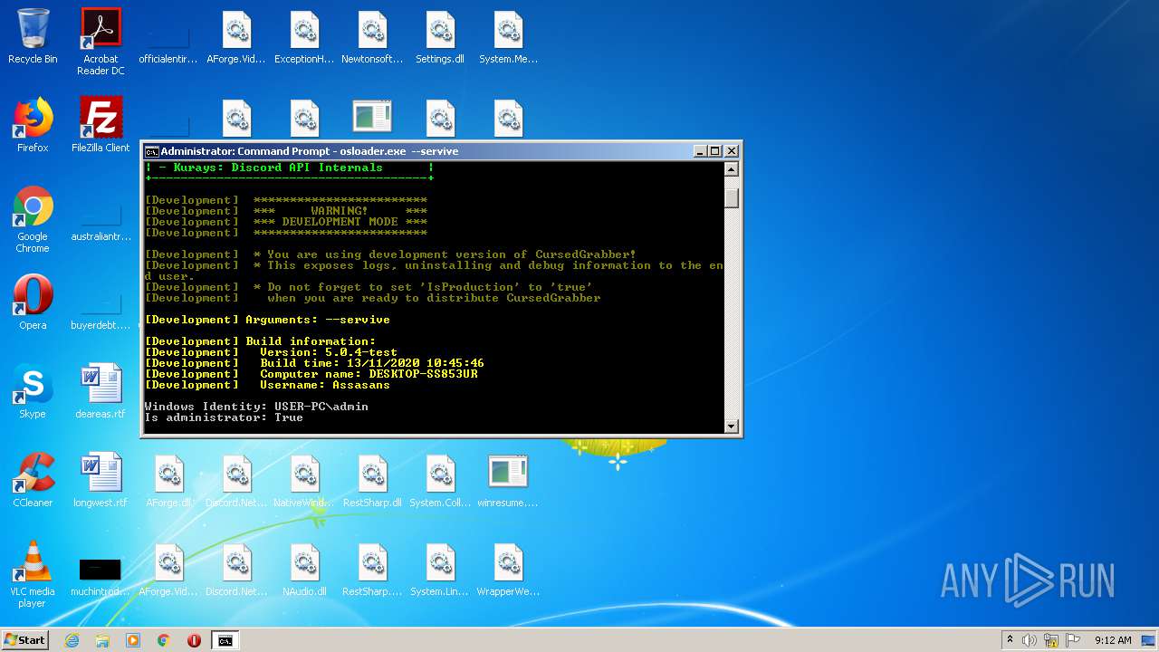Select the RestSharp.dll file icon
Screen dimensions: 1159x652
[372, 481]
